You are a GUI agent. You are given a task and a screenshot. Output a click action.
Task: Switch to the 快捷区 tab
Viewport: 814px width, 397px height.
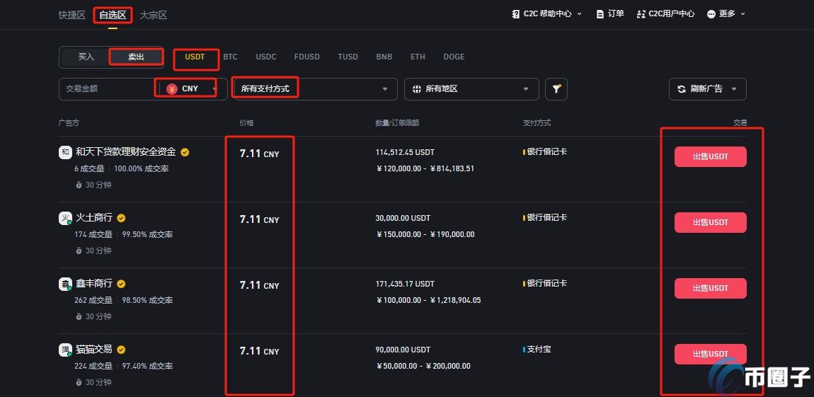click(71, 15)
